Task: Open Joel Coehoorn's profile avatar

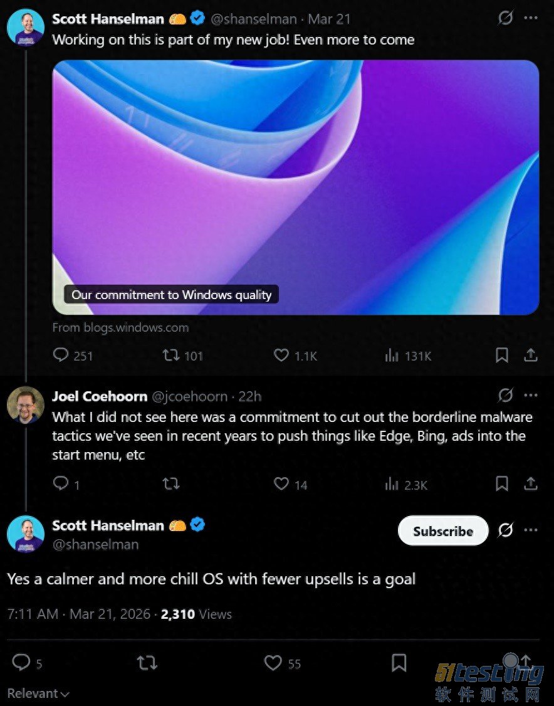Action: (26, 405)
